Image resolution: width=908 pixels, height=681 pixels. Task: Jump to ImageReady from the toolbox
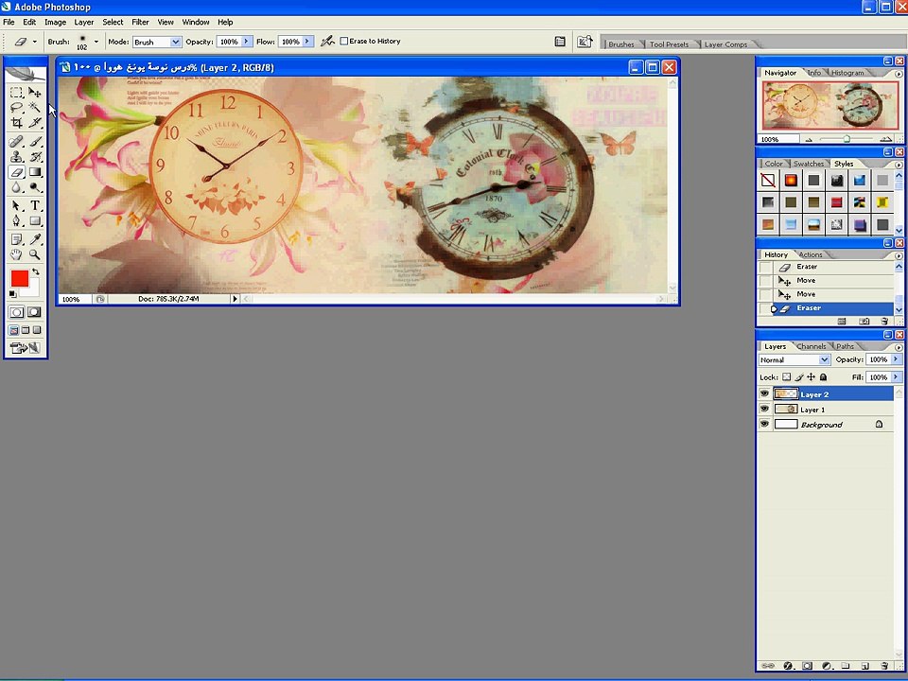26,347
